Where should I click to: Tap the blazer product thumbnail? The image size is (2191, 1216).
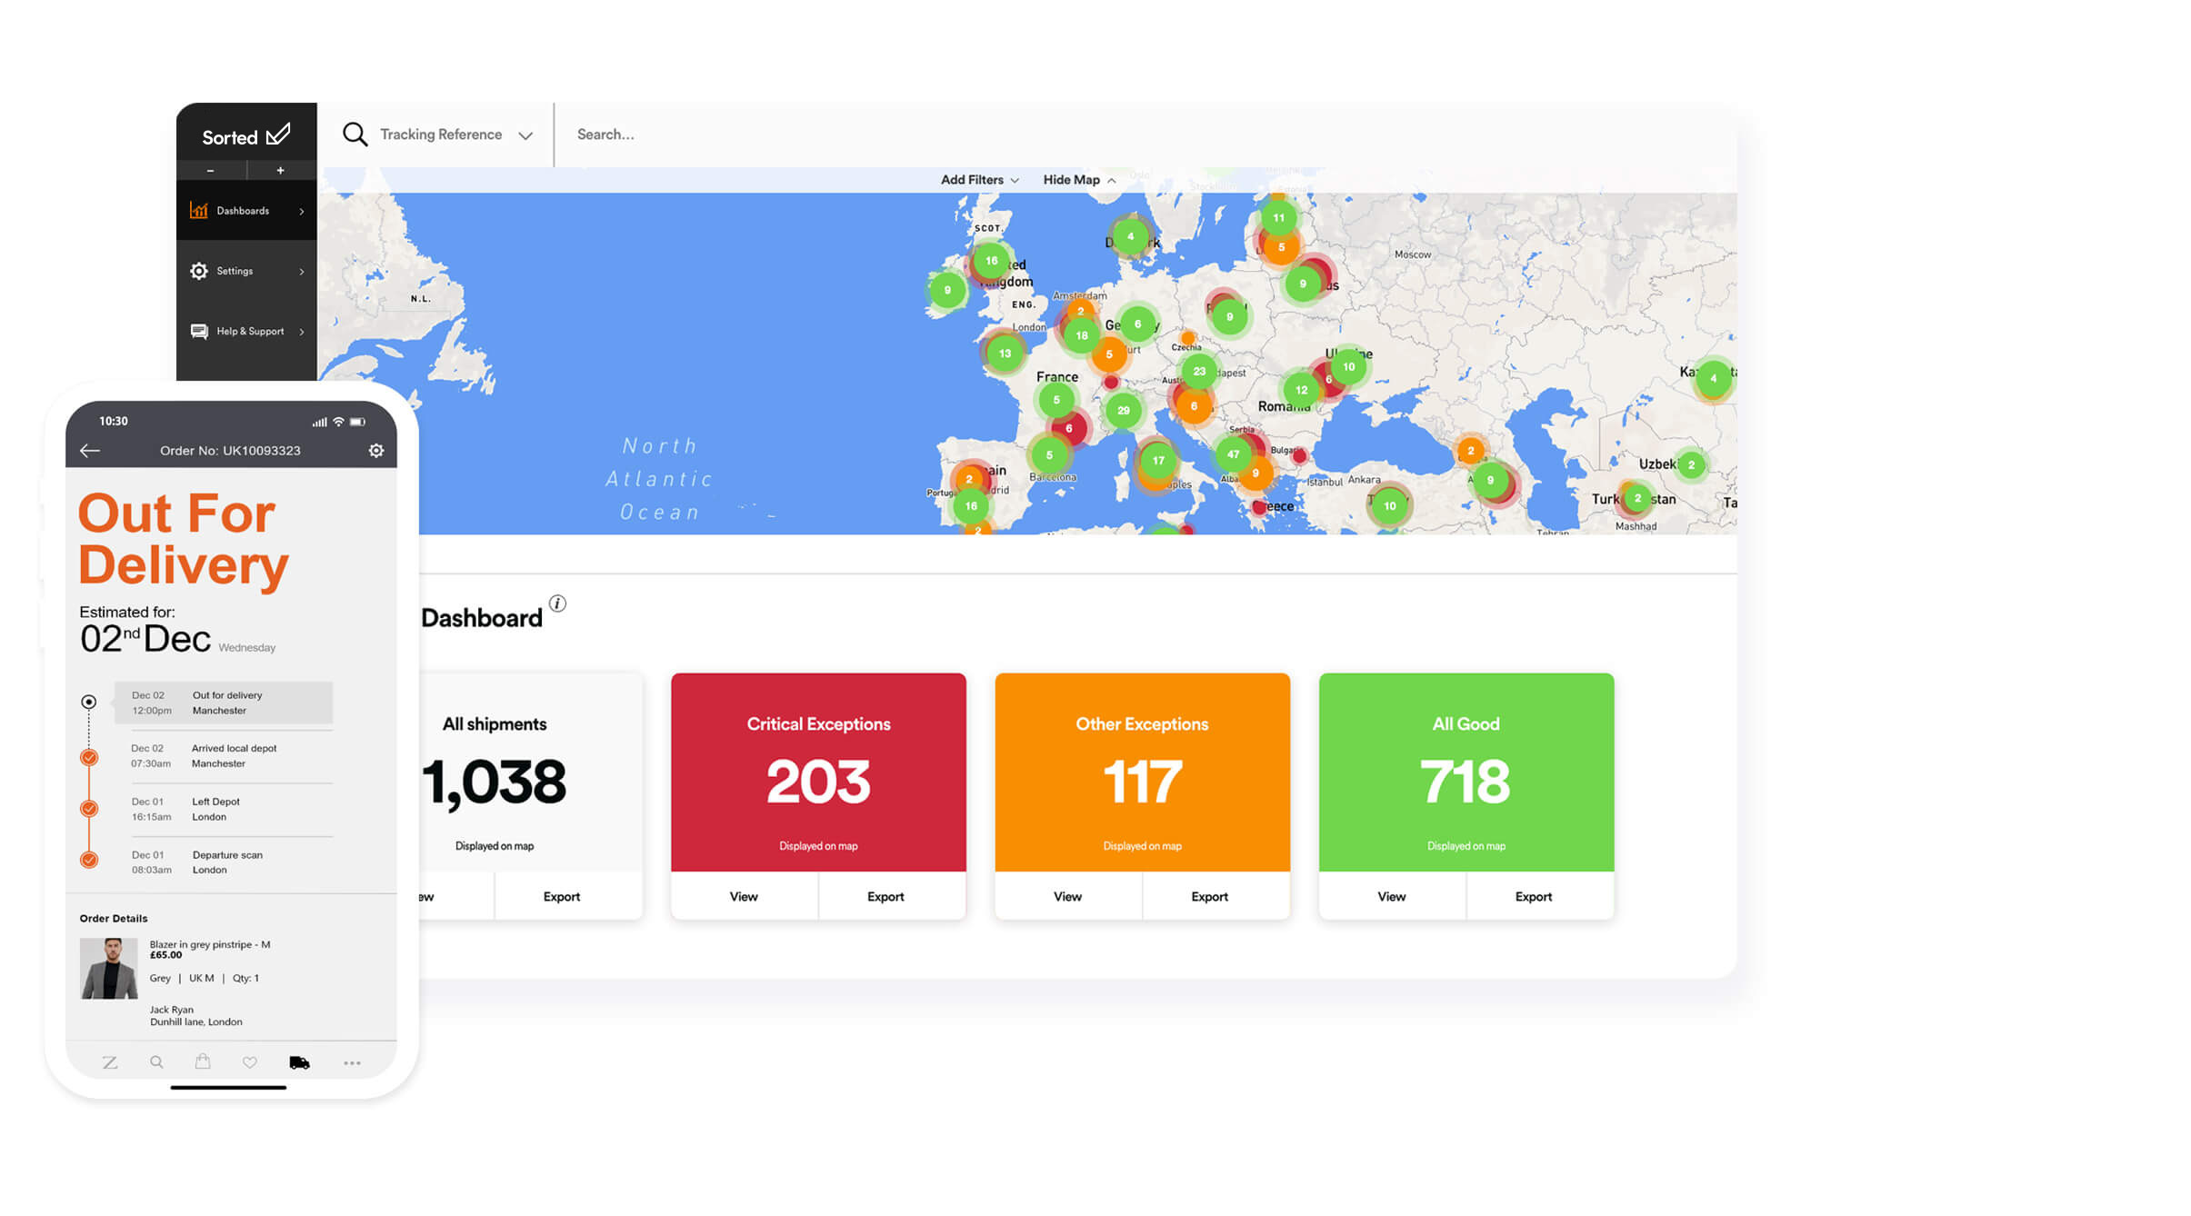(x=109, y=969)
